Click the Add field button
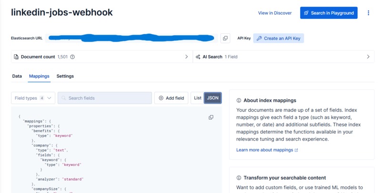384x193 pixels. [x=171, y=98]
